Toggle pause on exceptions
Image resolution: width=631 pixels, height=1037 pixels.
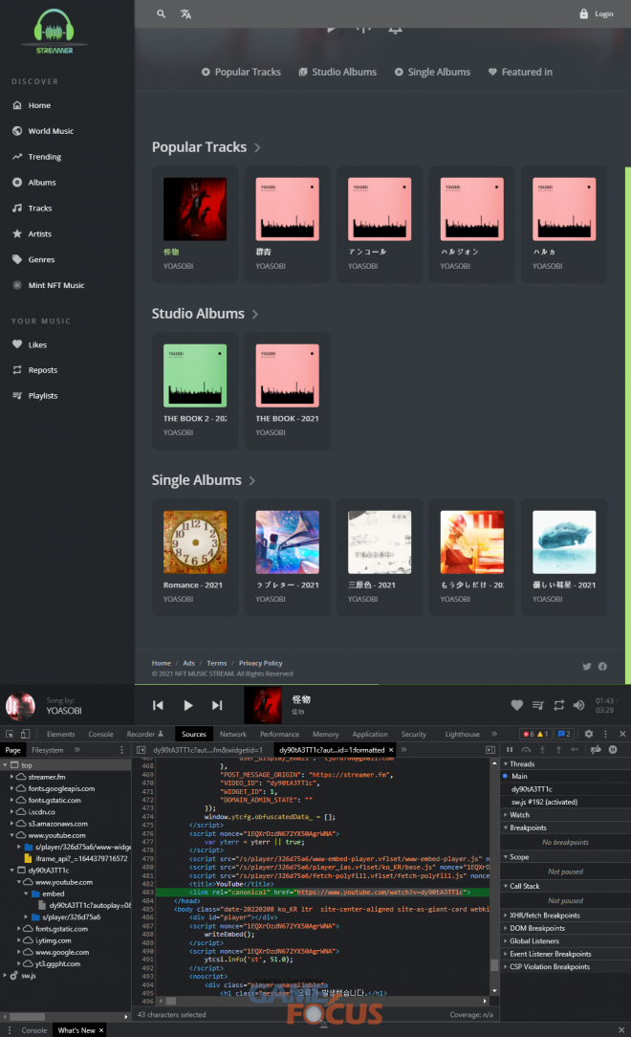pos(613,750)
